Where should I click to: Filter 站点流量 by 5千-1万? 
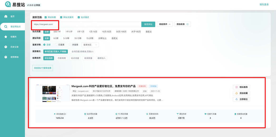click(x=81, y=32)
